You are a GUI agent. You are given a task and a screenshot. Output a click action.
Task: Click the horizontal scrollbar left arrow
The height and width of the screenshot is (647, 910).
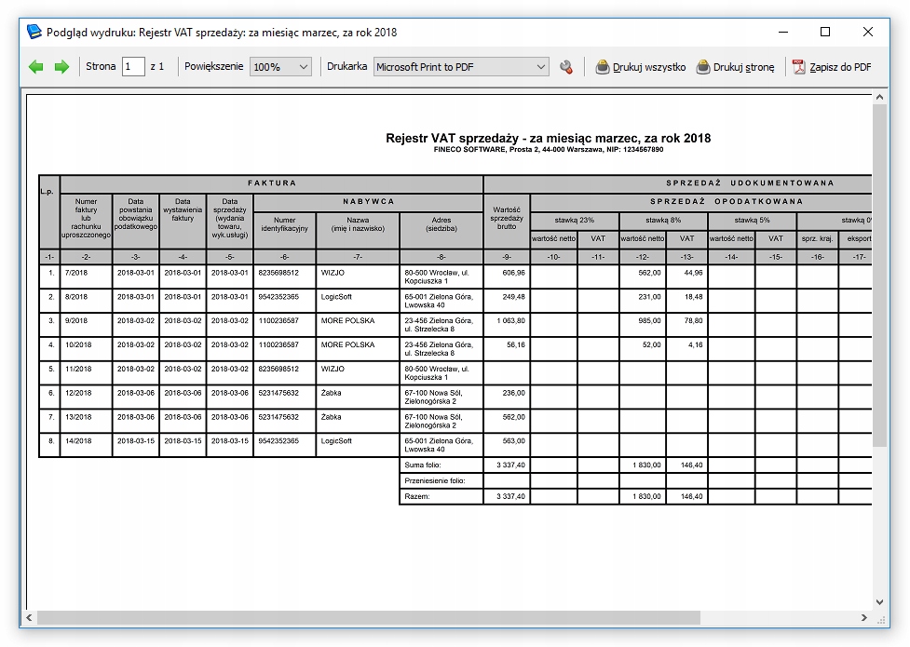click(x=29, y=617)
